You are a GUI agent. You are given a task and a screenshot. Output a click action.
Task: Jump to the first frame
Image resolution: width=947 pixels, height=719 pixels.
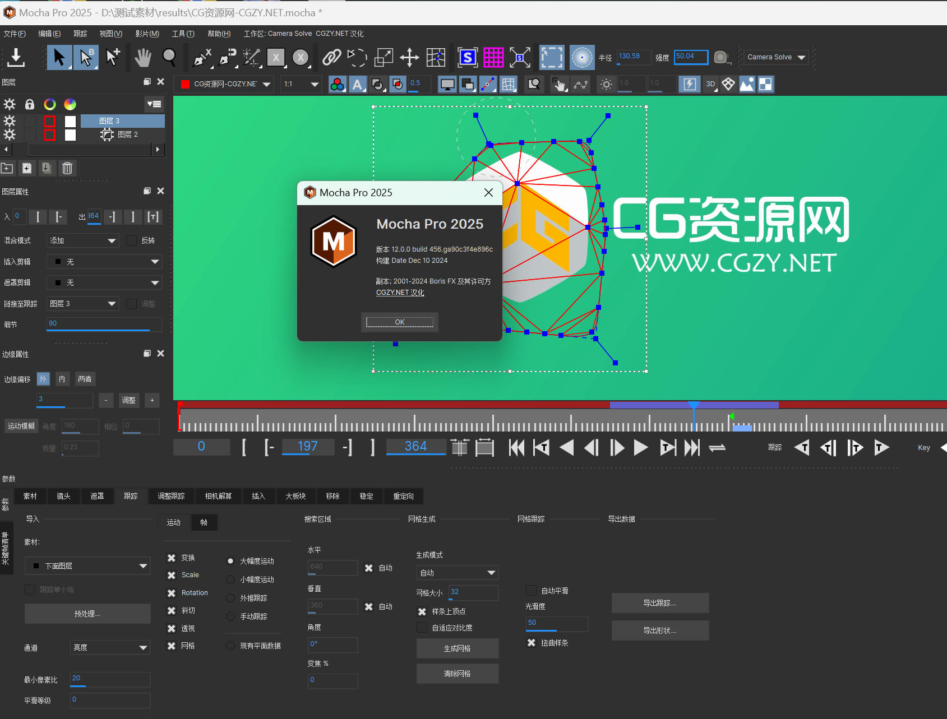[516, 448]
